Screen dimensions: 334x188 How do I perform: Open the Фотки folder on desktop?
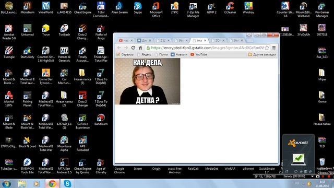[322, 97]
